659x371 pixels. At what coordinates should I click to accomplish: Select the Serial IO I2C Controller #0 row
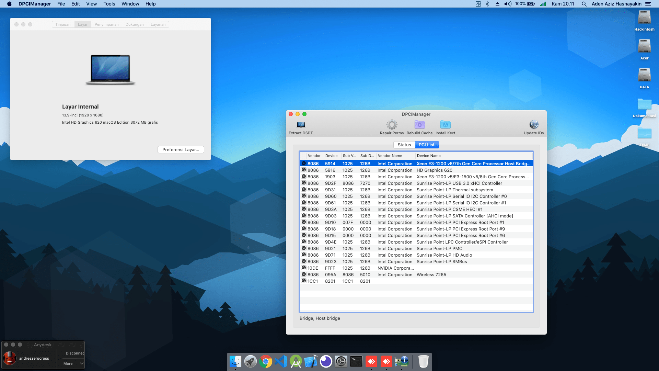[416, 196]
